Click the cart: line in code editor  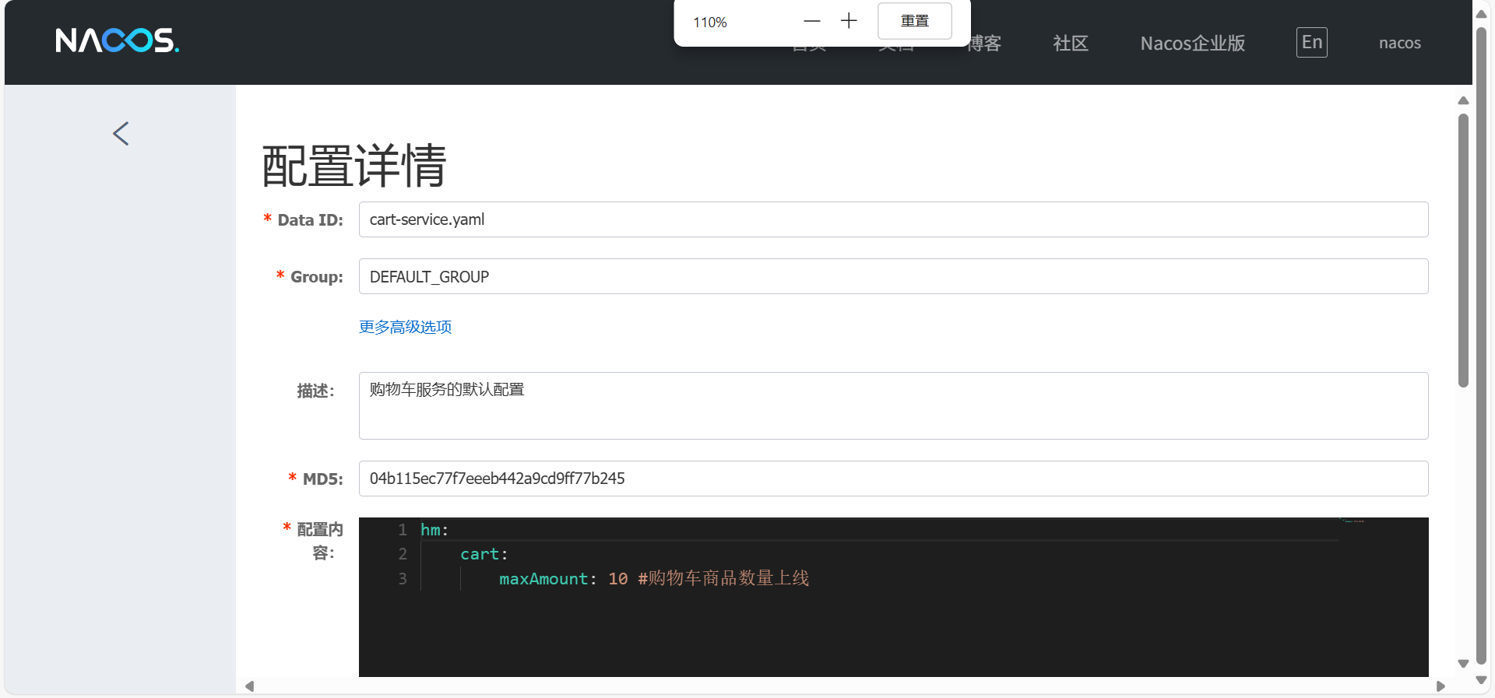point(484,554)
